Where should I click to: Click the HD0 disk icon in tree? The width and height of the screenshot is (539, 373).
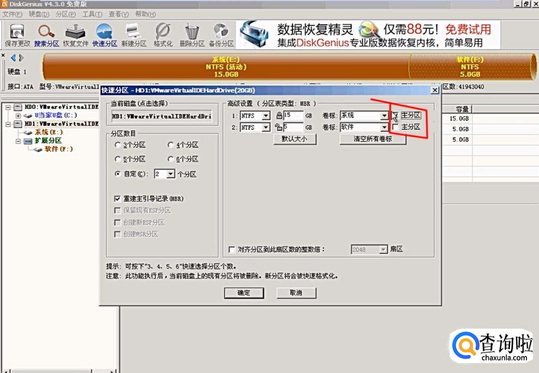pos(18,107)
